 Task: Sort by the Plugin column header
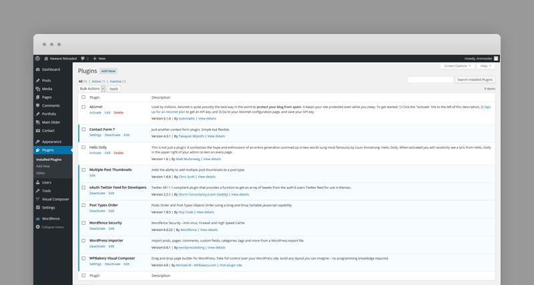pyautogui.click(x=94, y=97)
